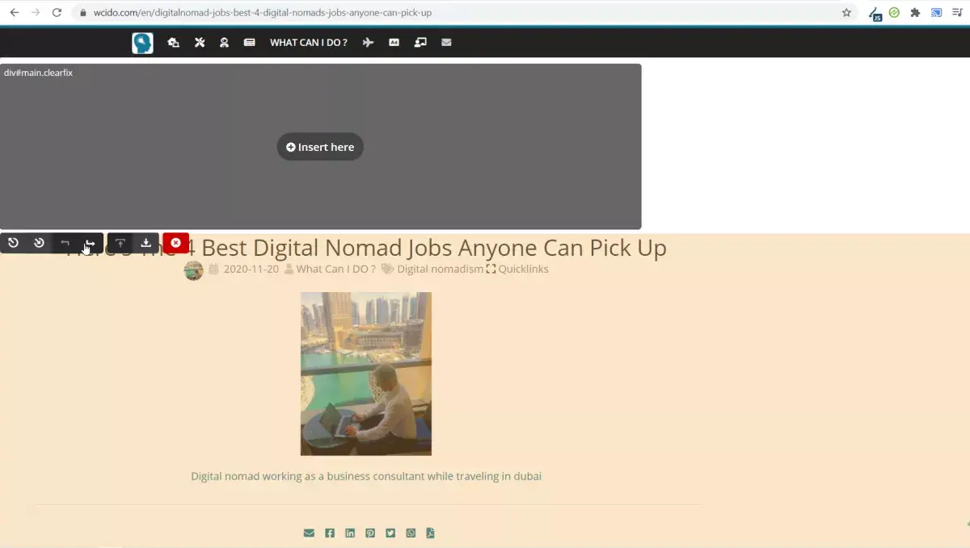The width and height of the screenshot is (970, 548).
Task: Click the red remove element button
Action: (175, 242)
